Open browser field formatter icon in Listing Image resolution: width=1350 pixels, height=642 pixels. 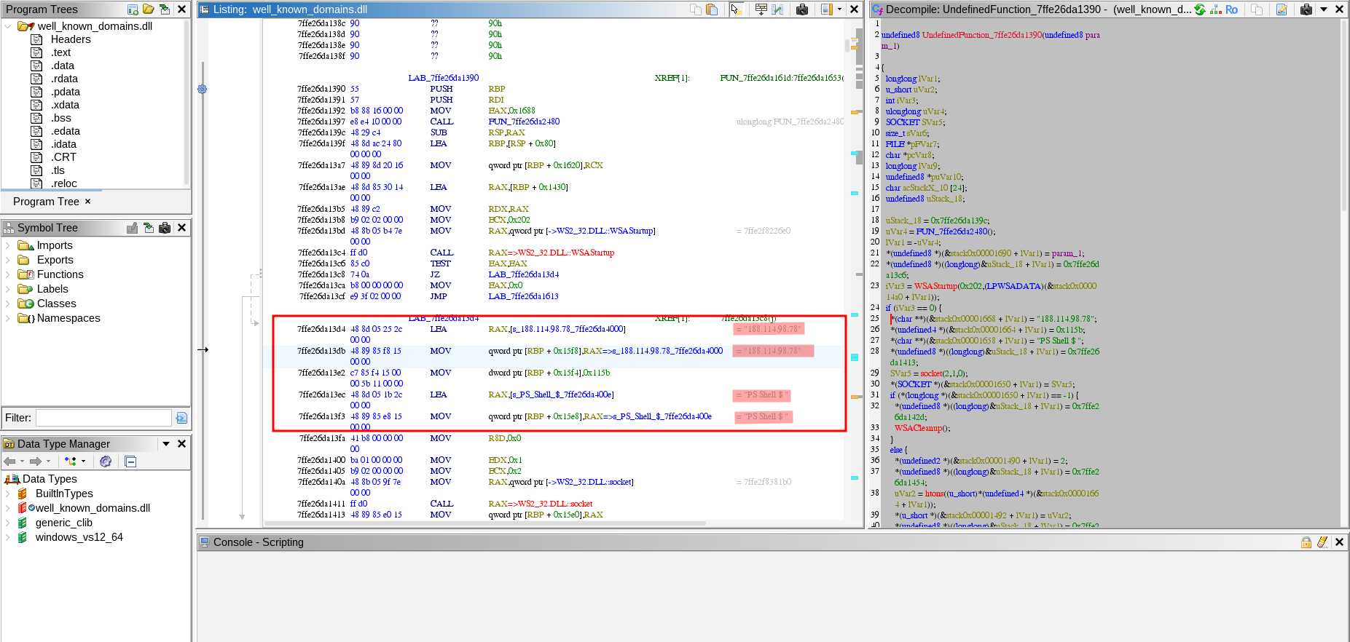coord(761,9)
